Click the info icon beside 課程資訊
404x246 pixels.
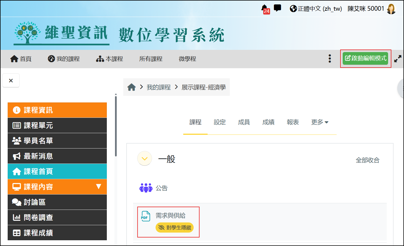pyautogui.click(x=17, y=110)
